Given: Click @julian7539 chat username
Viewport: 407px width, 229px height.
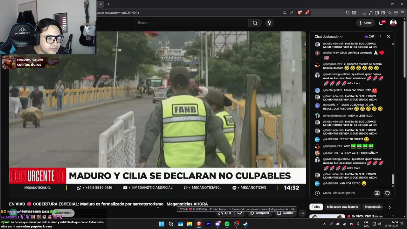Looking at the screenshot, I should pos(331,53).
